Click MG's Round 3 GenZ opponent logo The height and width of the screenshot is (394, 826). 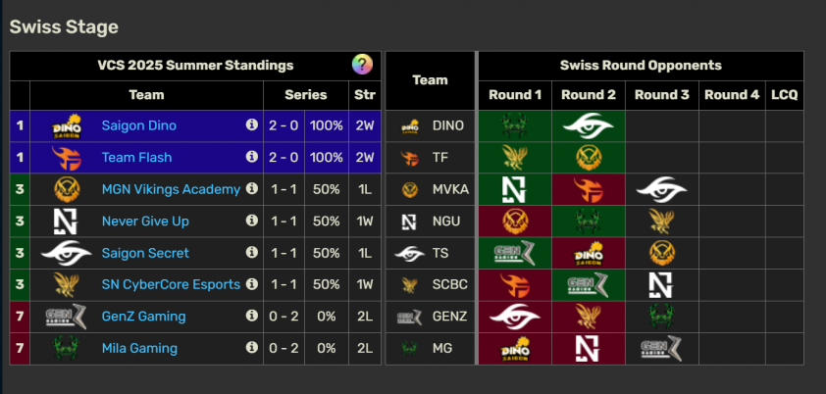point(661,348)
